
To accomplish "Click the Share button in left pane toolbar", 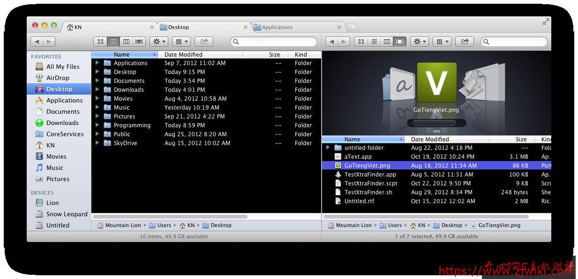I will (204, 42).
